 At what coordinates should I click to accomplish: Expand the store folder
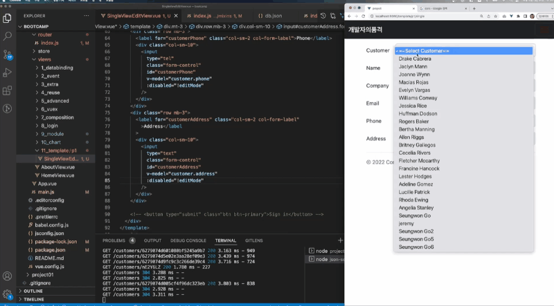click(x=44, y=51)
